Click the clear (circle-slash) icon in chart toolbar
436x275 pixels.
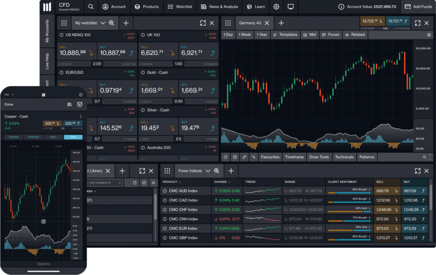(235, 157)
